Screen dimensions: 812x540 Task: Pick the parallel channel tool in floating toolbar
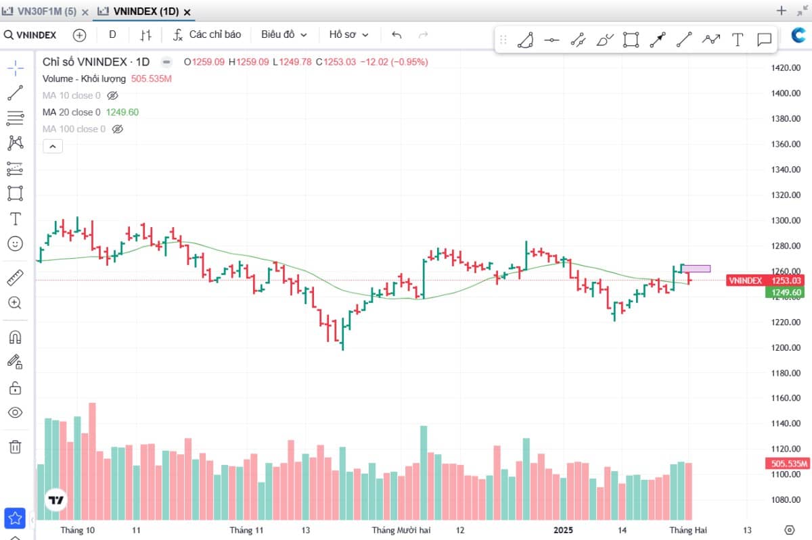tap(578, 40)
